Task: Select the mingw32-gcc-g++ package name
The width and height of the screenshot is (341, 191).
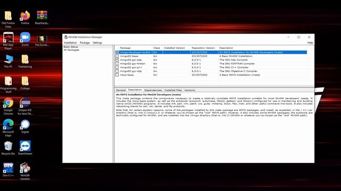Action: point(131,67)
